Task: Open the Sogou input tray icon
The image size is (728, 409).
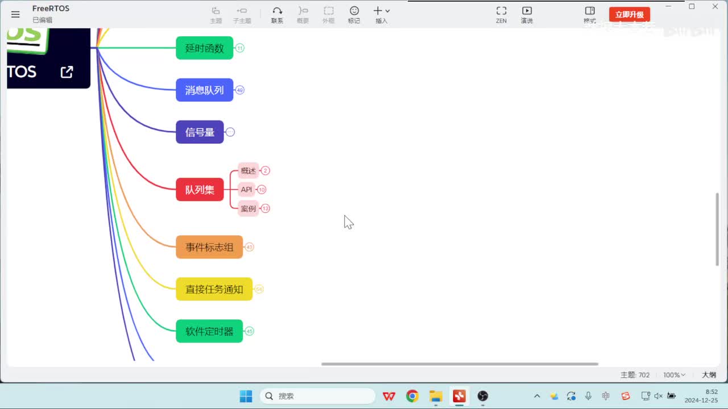Action: click(626, 396)
